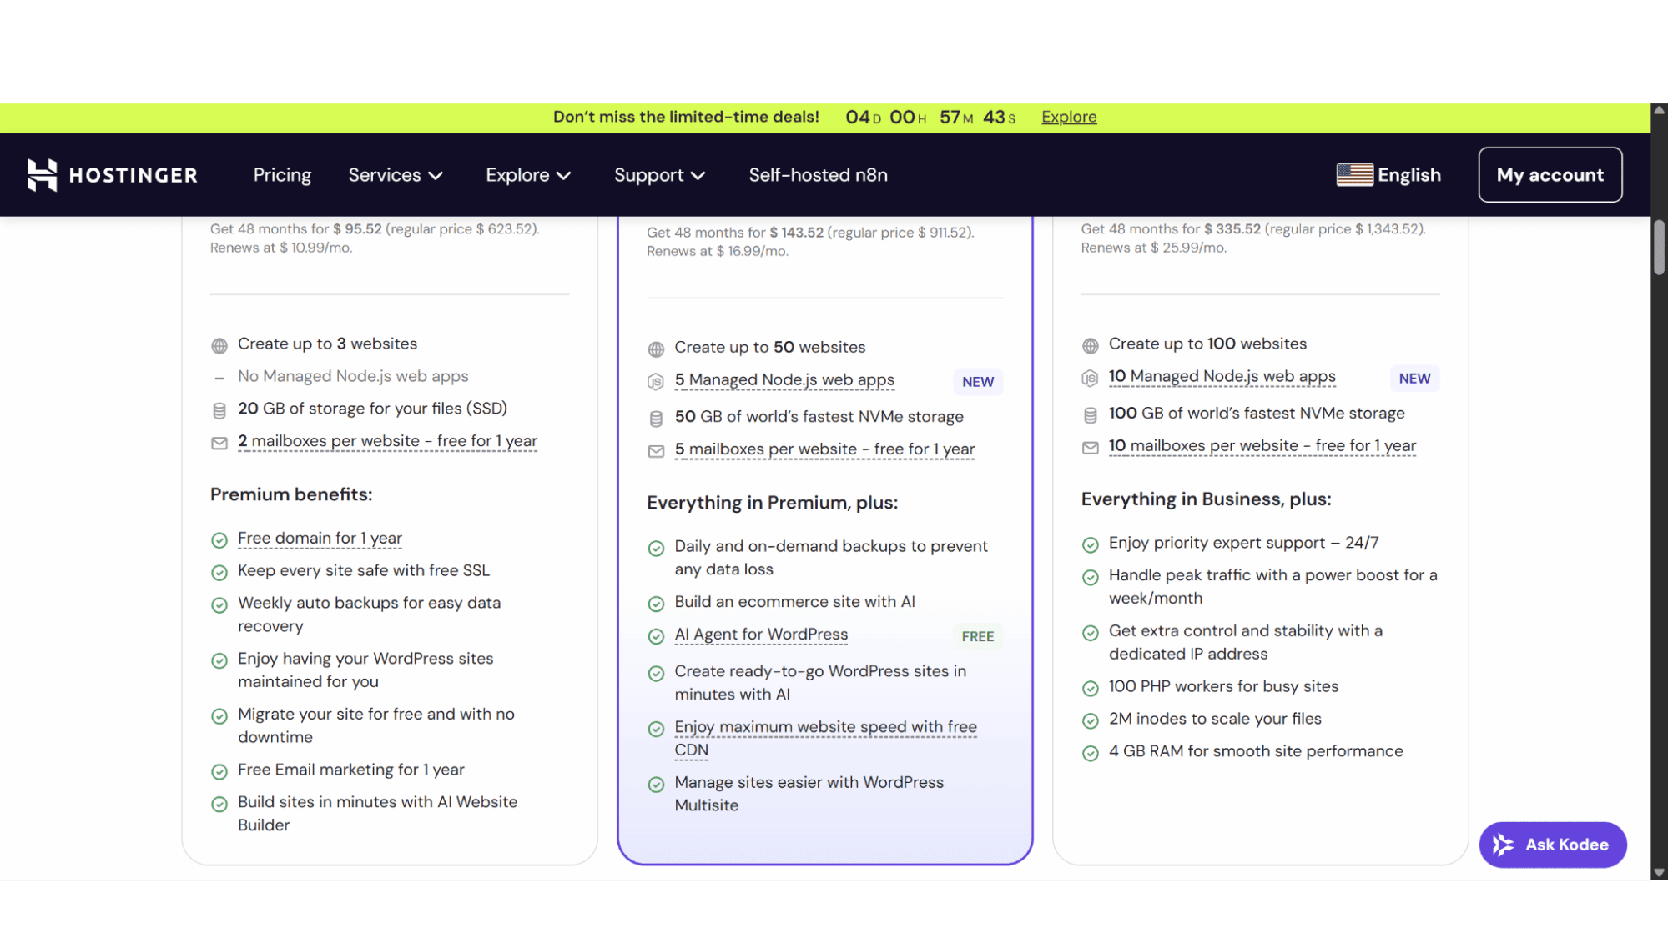Screen dimensions: 1668x938
Task: Click mail icon next to 2 mailboxes per website
Action: tap(219, 443)
